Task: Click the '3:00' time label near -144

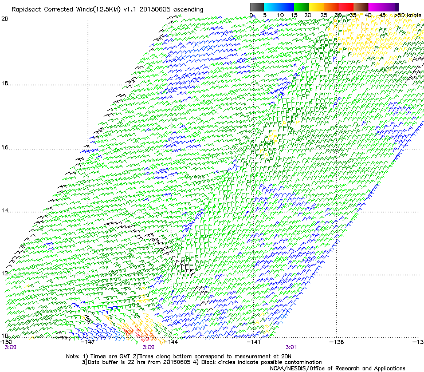Action: click(149, 347)
